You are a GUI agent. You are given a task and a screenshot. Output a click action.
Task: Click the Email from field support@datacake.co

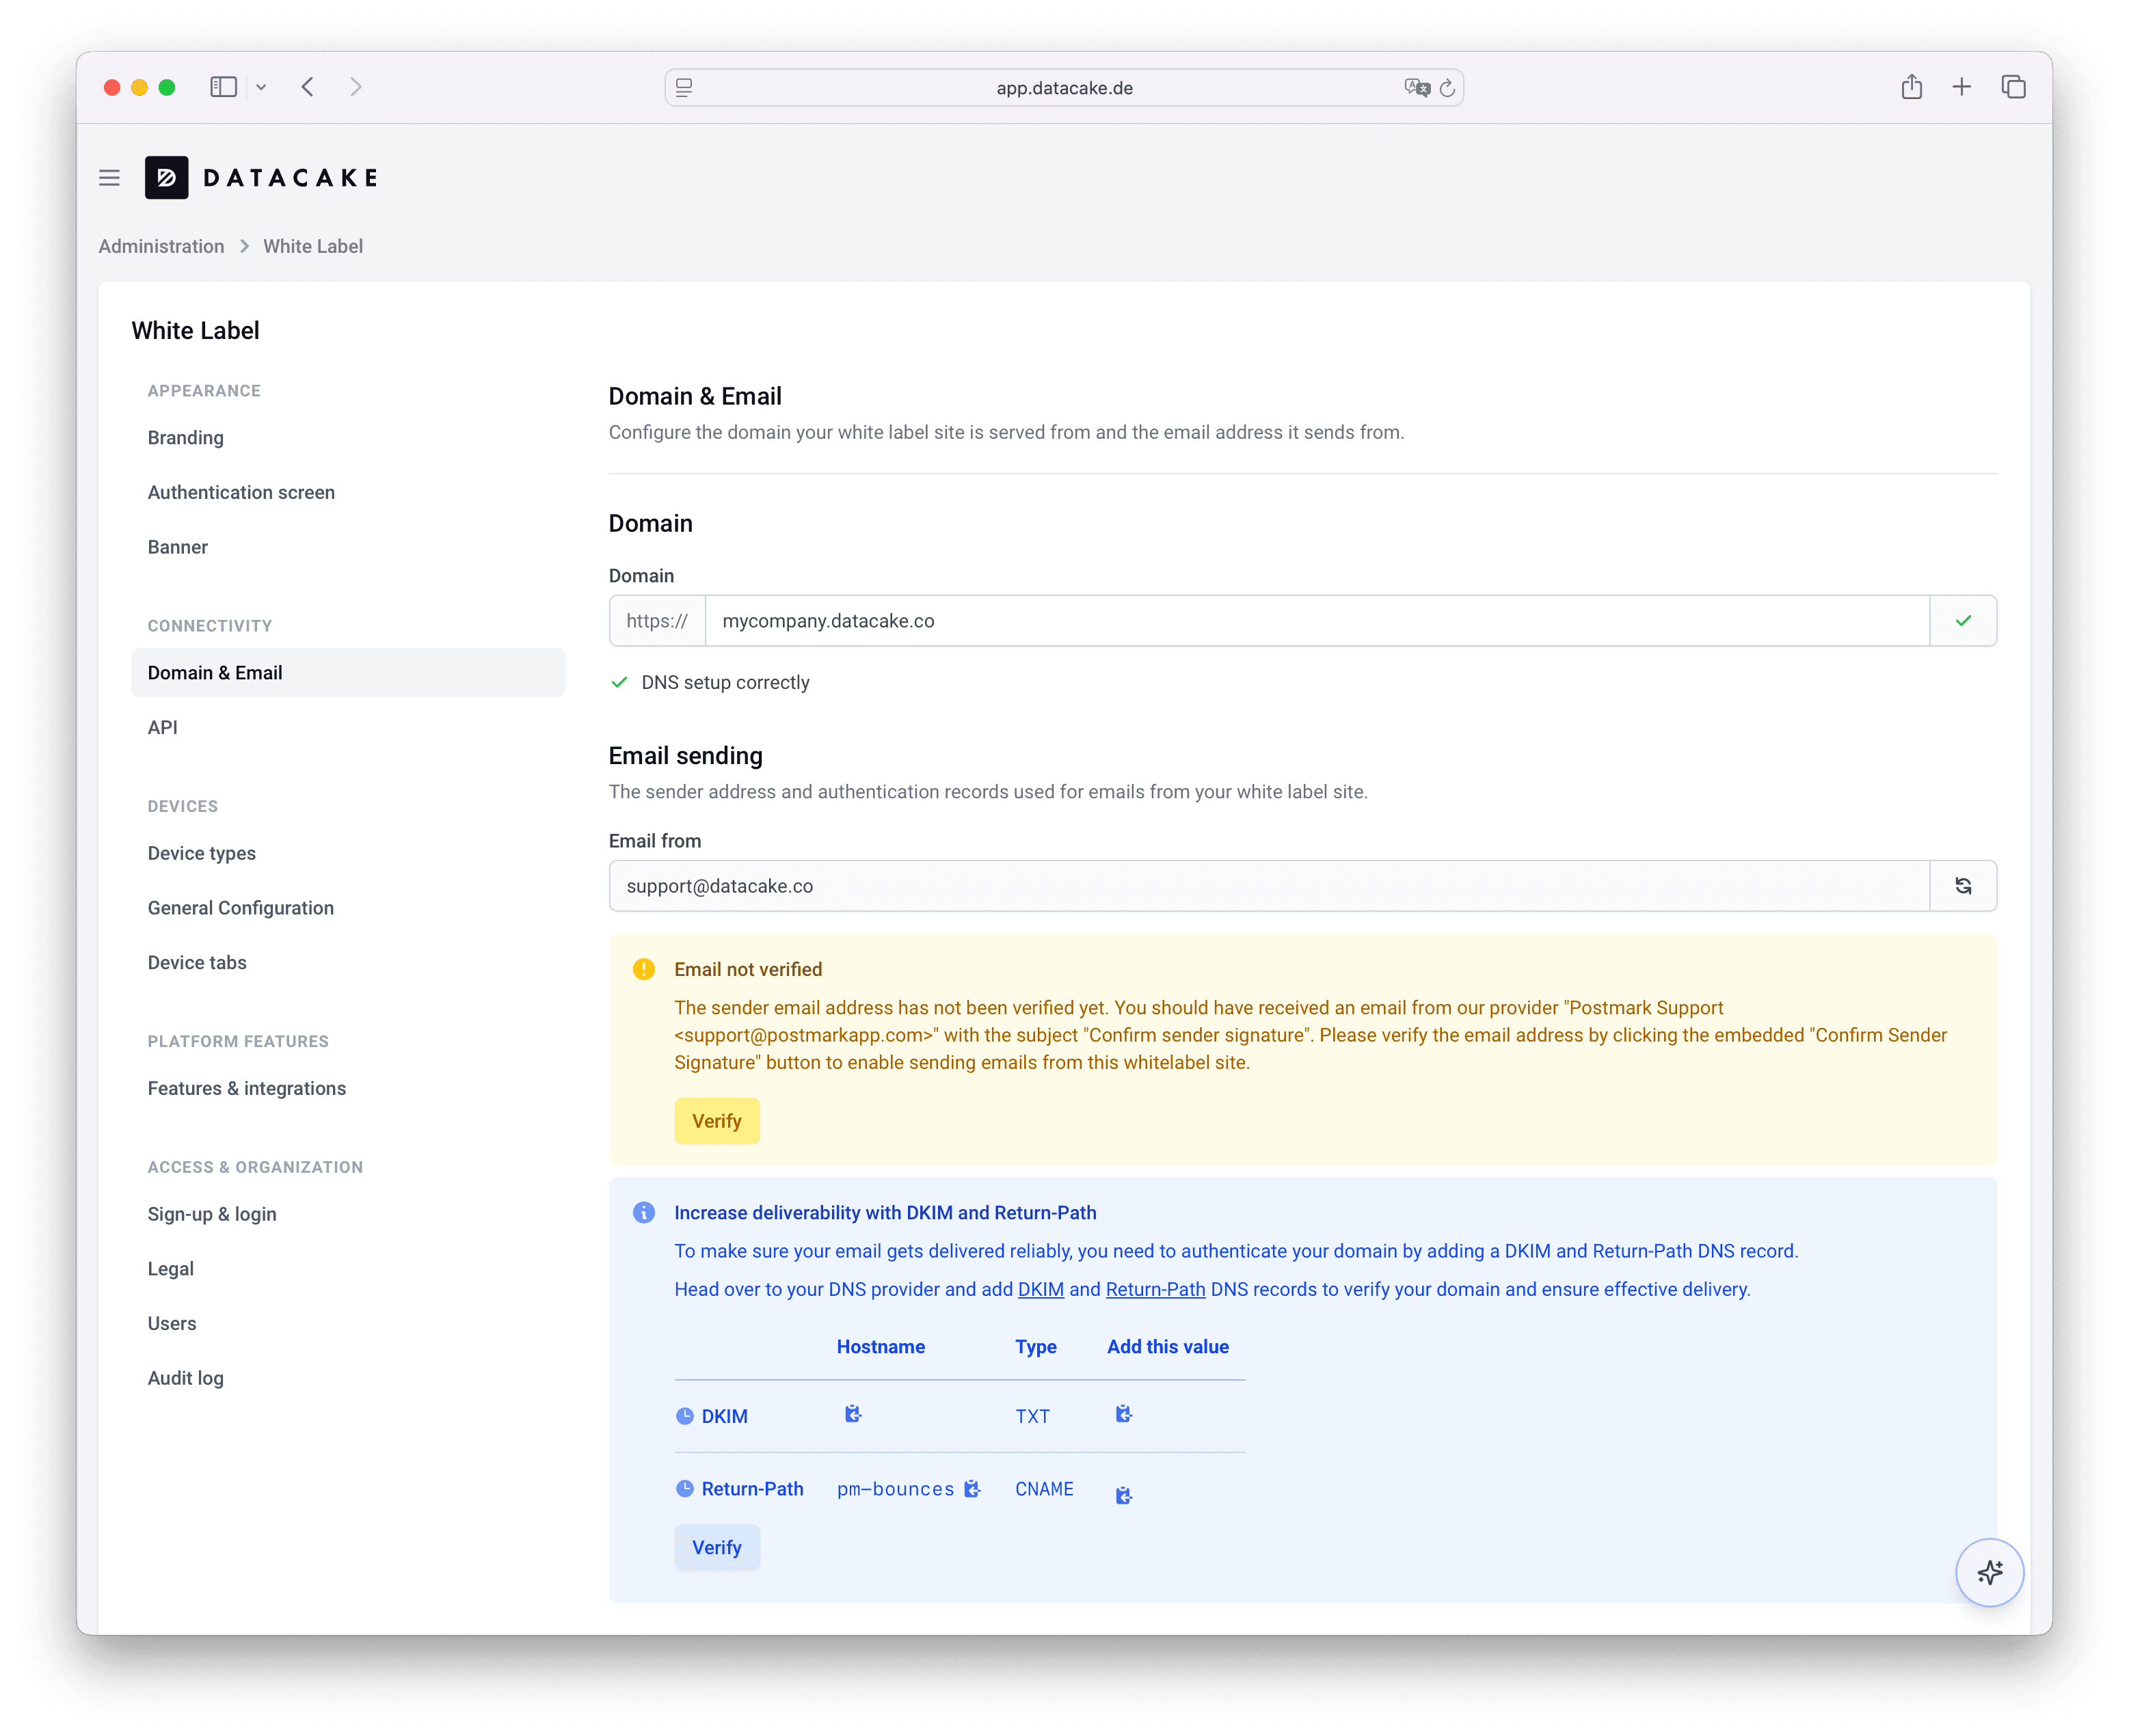(1269, 886)
